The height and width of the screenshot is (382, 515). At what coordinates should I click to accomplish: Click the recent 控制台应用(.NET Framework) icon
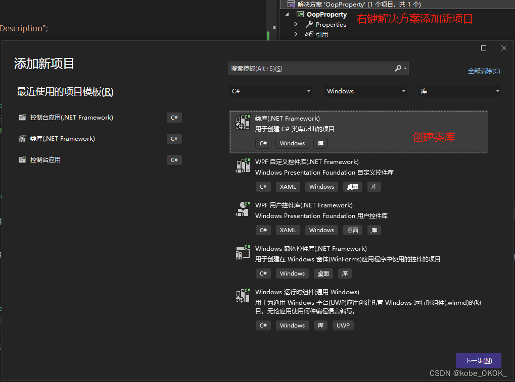point(22,118)
